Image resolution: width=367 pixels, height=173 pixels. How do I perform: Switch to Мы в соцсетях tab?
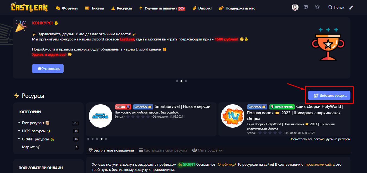207,150
